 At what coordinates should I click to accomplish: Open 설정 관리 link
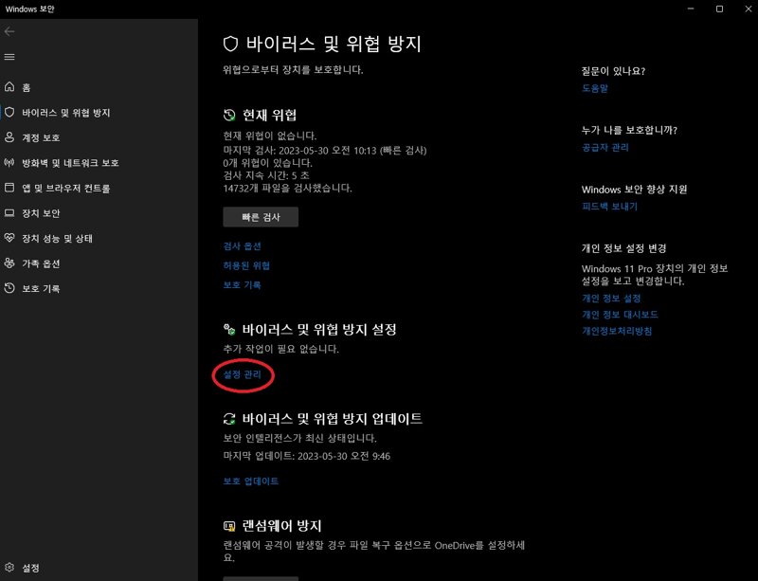pyautogui.click(x=243, y=374)
